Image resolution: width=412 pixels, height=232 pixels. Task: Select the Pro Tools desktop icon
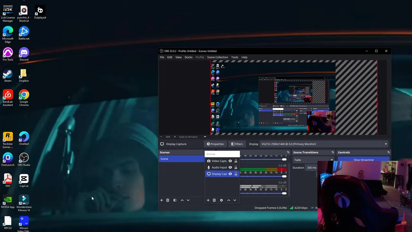8,54
